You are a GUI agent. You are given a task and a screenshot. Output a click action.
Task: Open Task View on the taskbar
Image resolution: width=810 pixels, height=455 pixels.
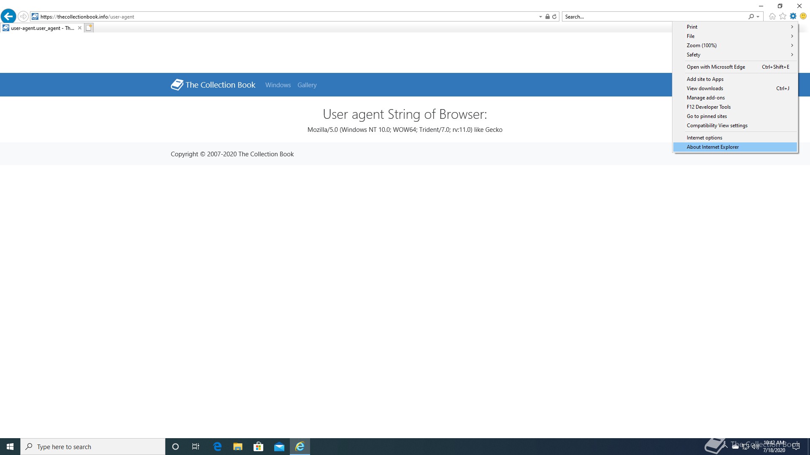pyautogui.click(x=196, y=447)
